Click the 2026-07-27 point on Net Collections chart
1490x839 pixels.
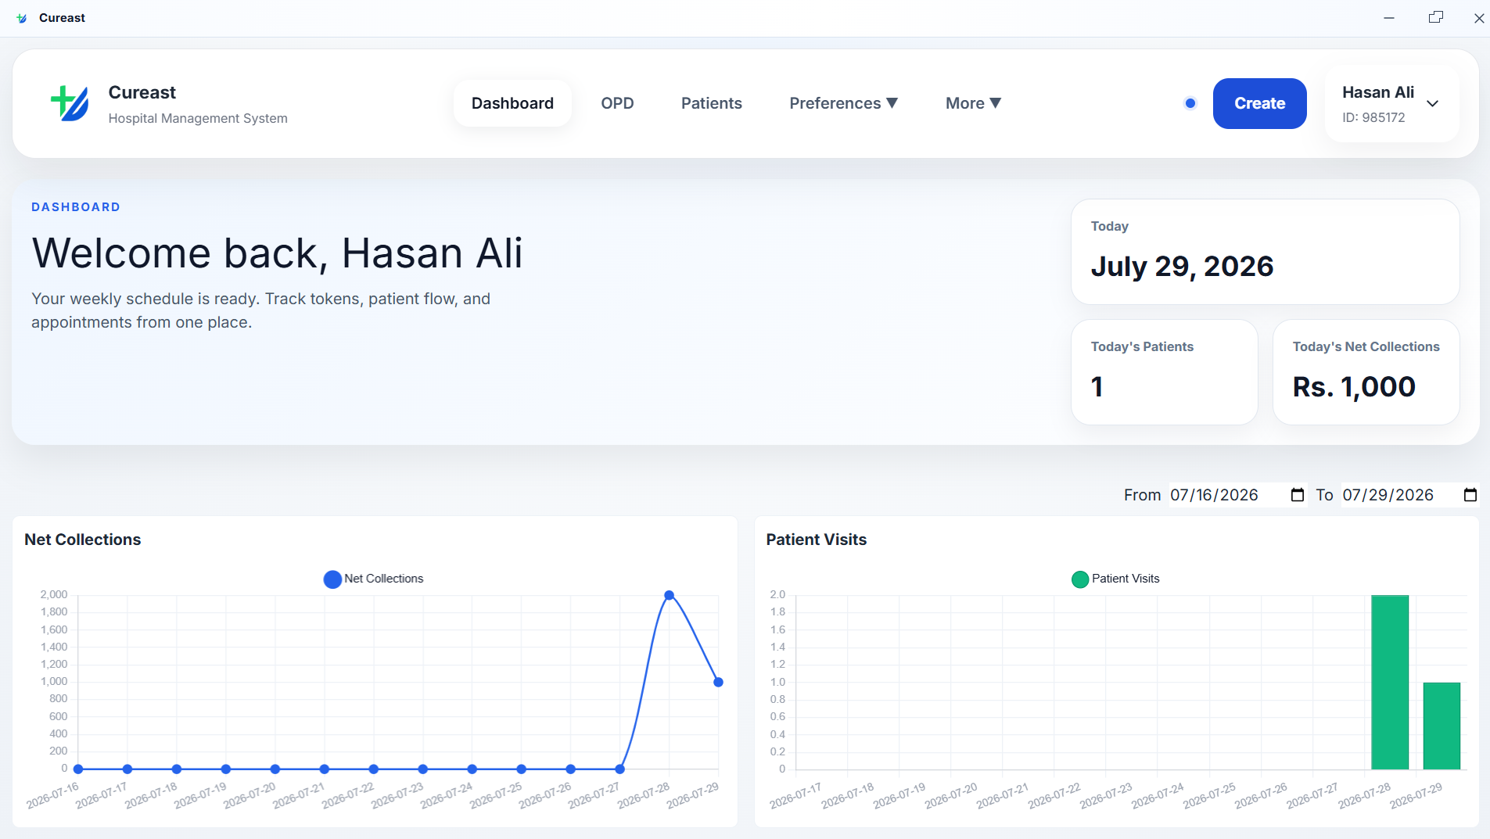tap(620, 769)
